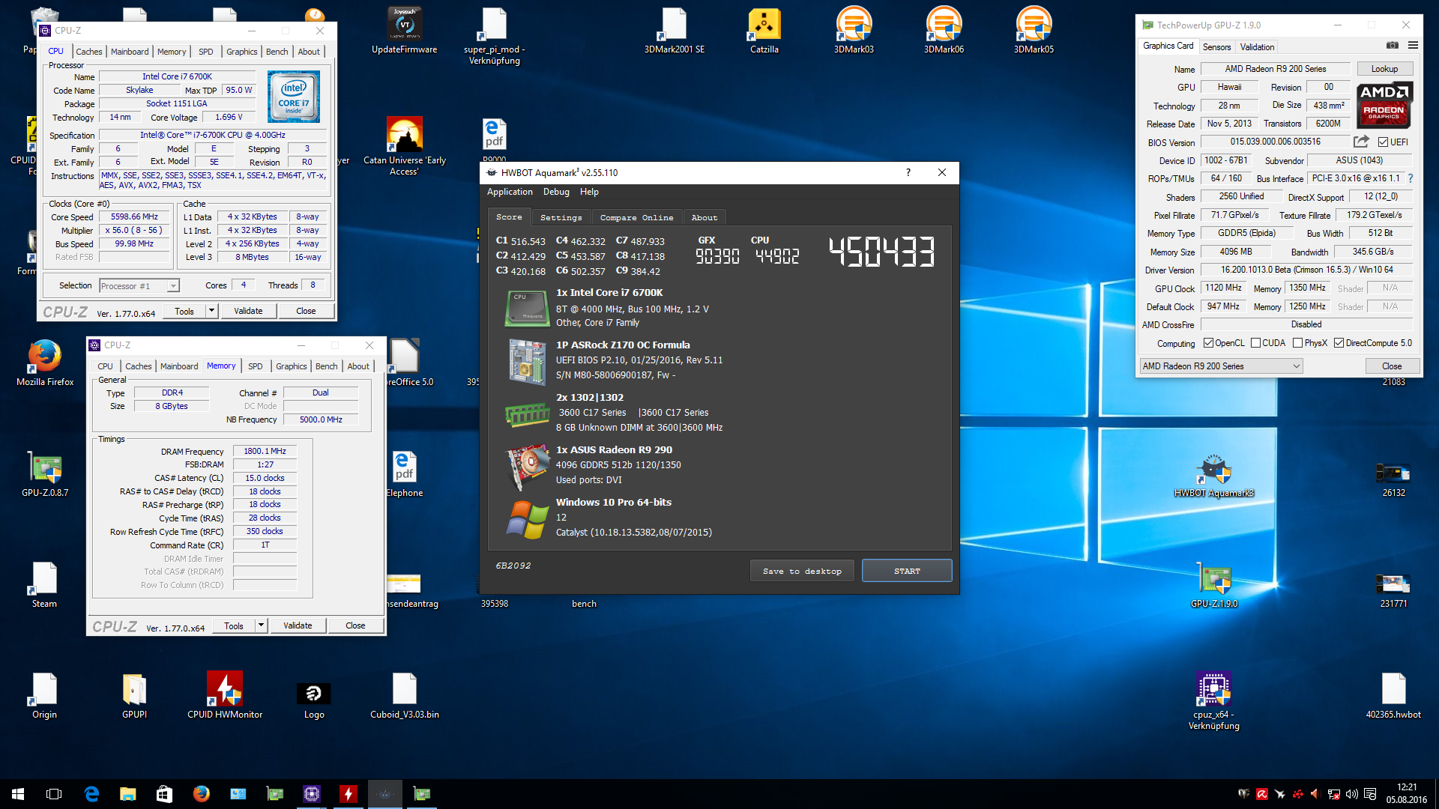Click the Aquamark help question mark
The height and width of the screenshot is (809, 1439).
pyautogui.click(x=908, y=172)
